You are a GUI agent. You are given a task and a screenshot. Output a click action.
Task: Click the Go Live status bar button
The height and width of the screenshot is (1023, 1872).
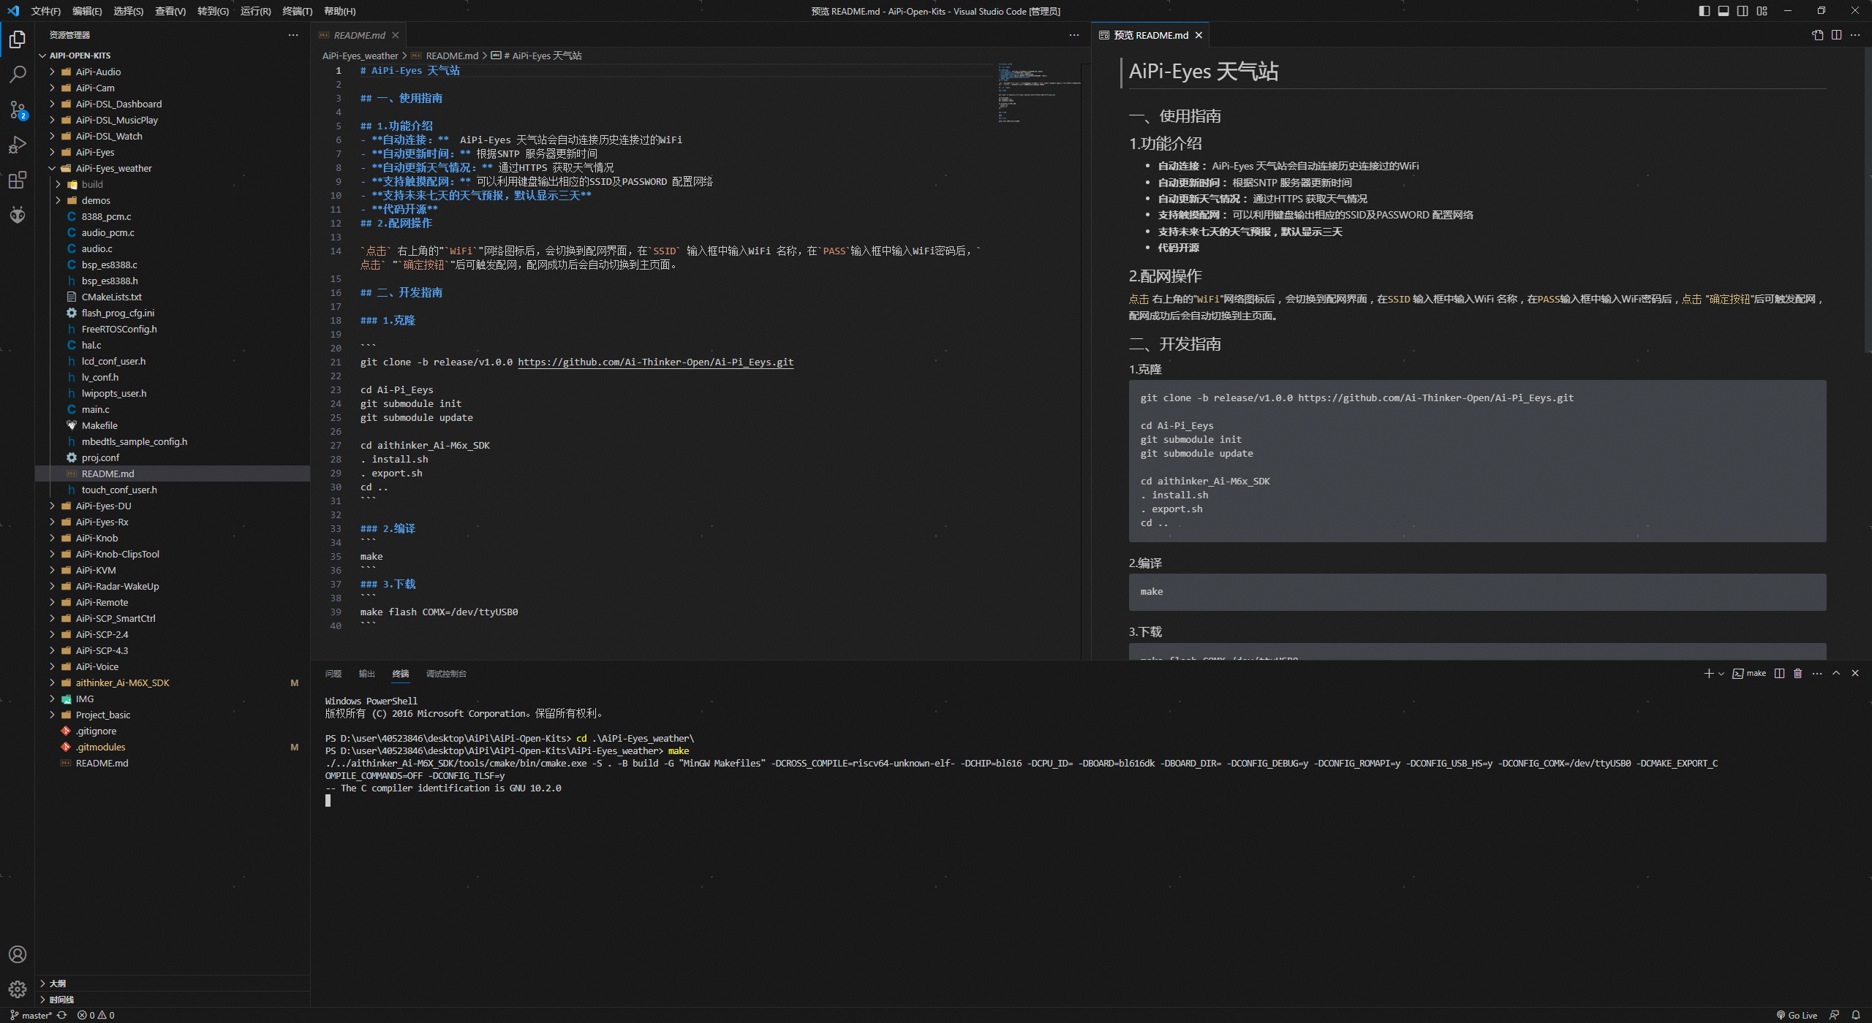[x=1797, y=1015]
